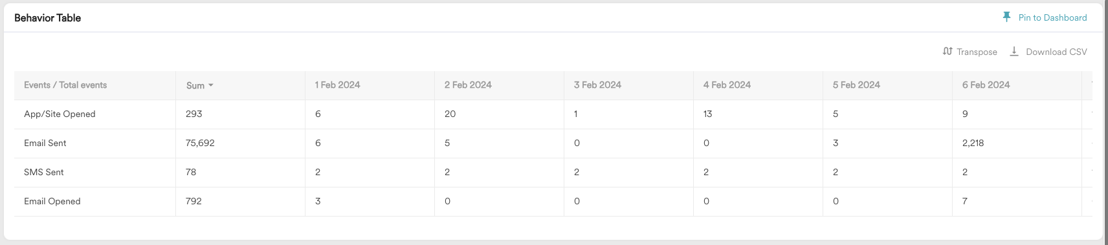The image size is (1108, 245).
Task: Click the 4 Feb 2024 header
Action: [727, 85]
